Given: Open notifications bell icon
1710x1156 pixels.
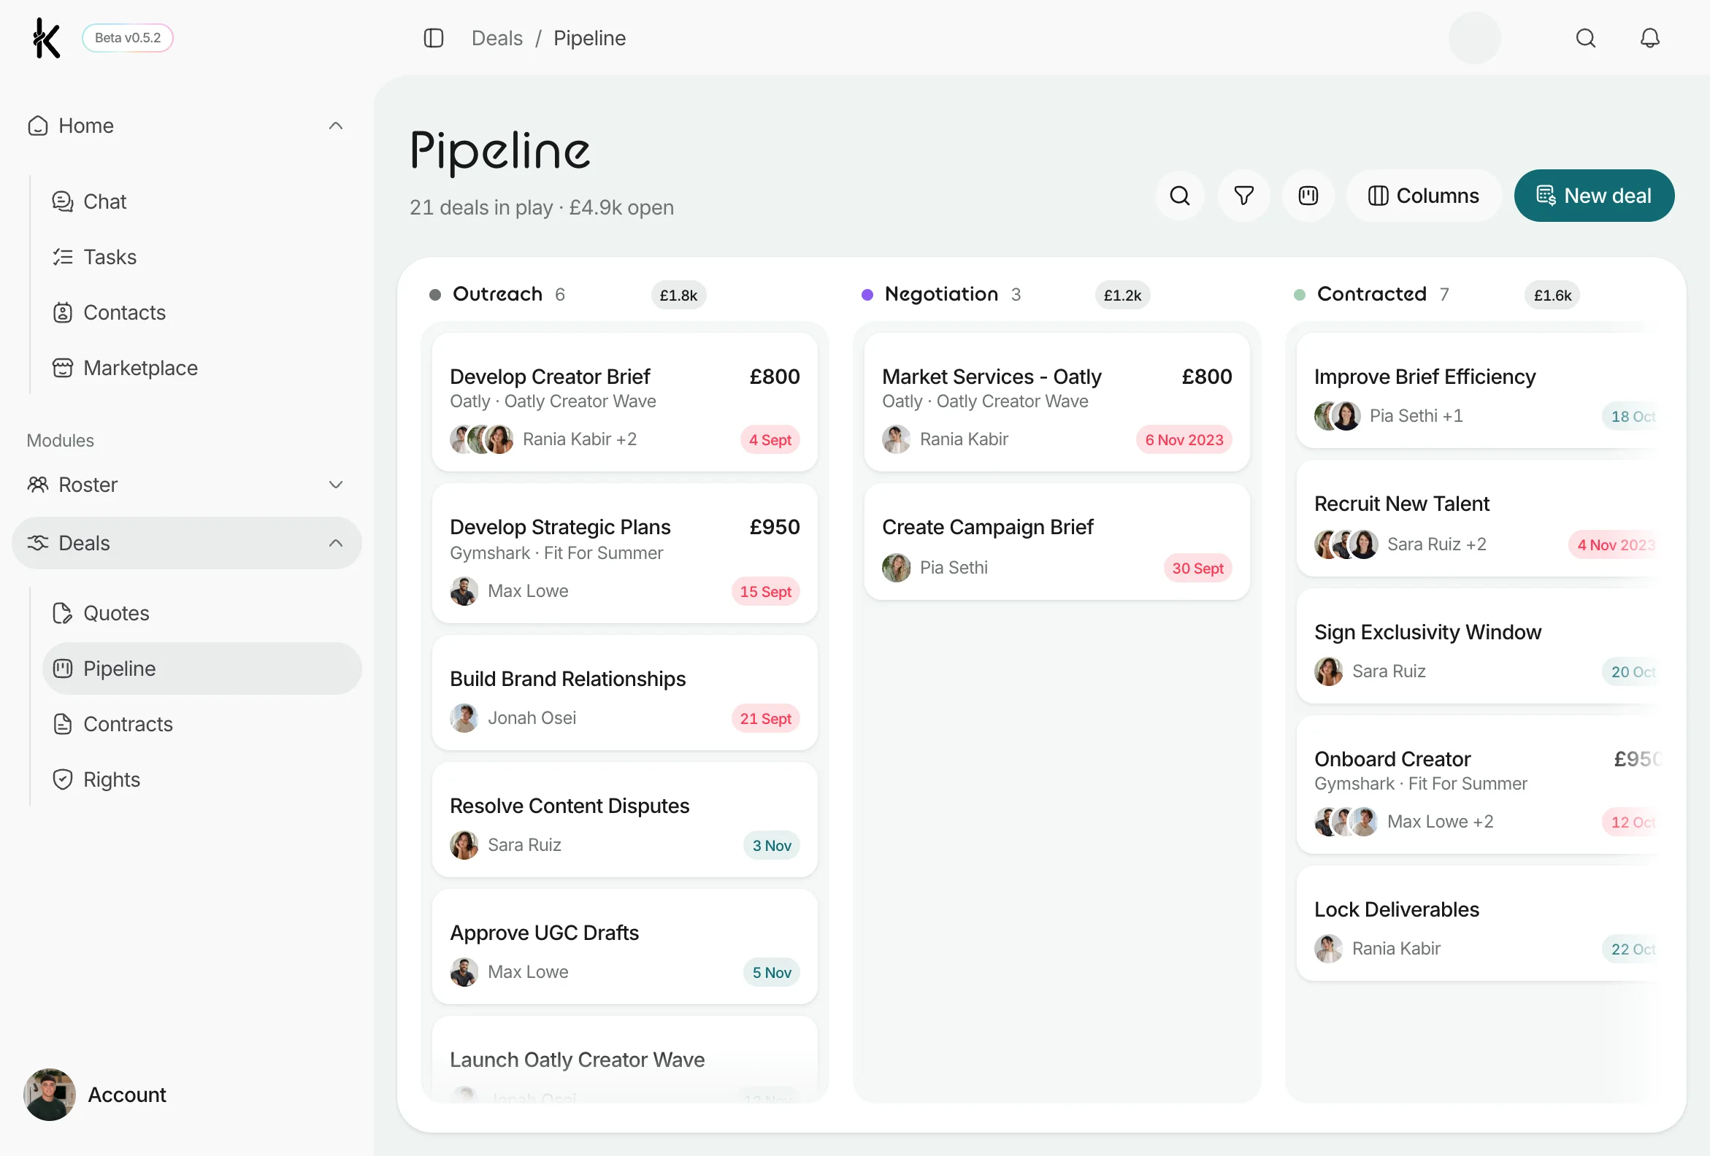Looking at the screenshot, I should pyautogui.click(x=1649, y=38).
